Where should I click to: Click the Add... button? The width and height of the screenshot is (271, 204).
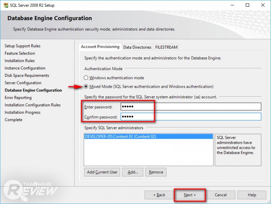[133, 172]
